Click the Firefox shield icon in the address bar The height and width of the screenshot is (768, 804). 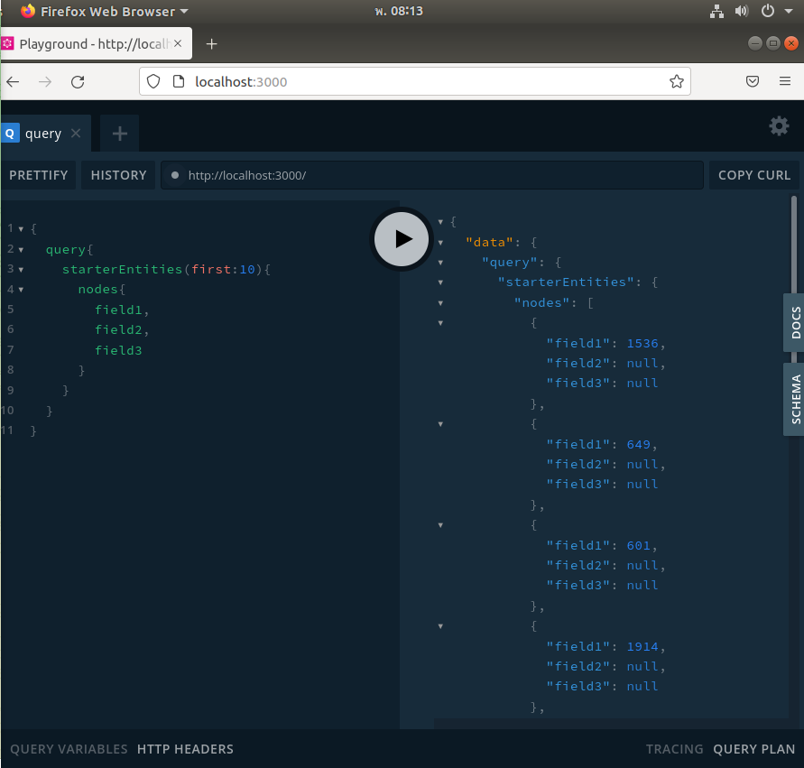click(x=153, y=80)
